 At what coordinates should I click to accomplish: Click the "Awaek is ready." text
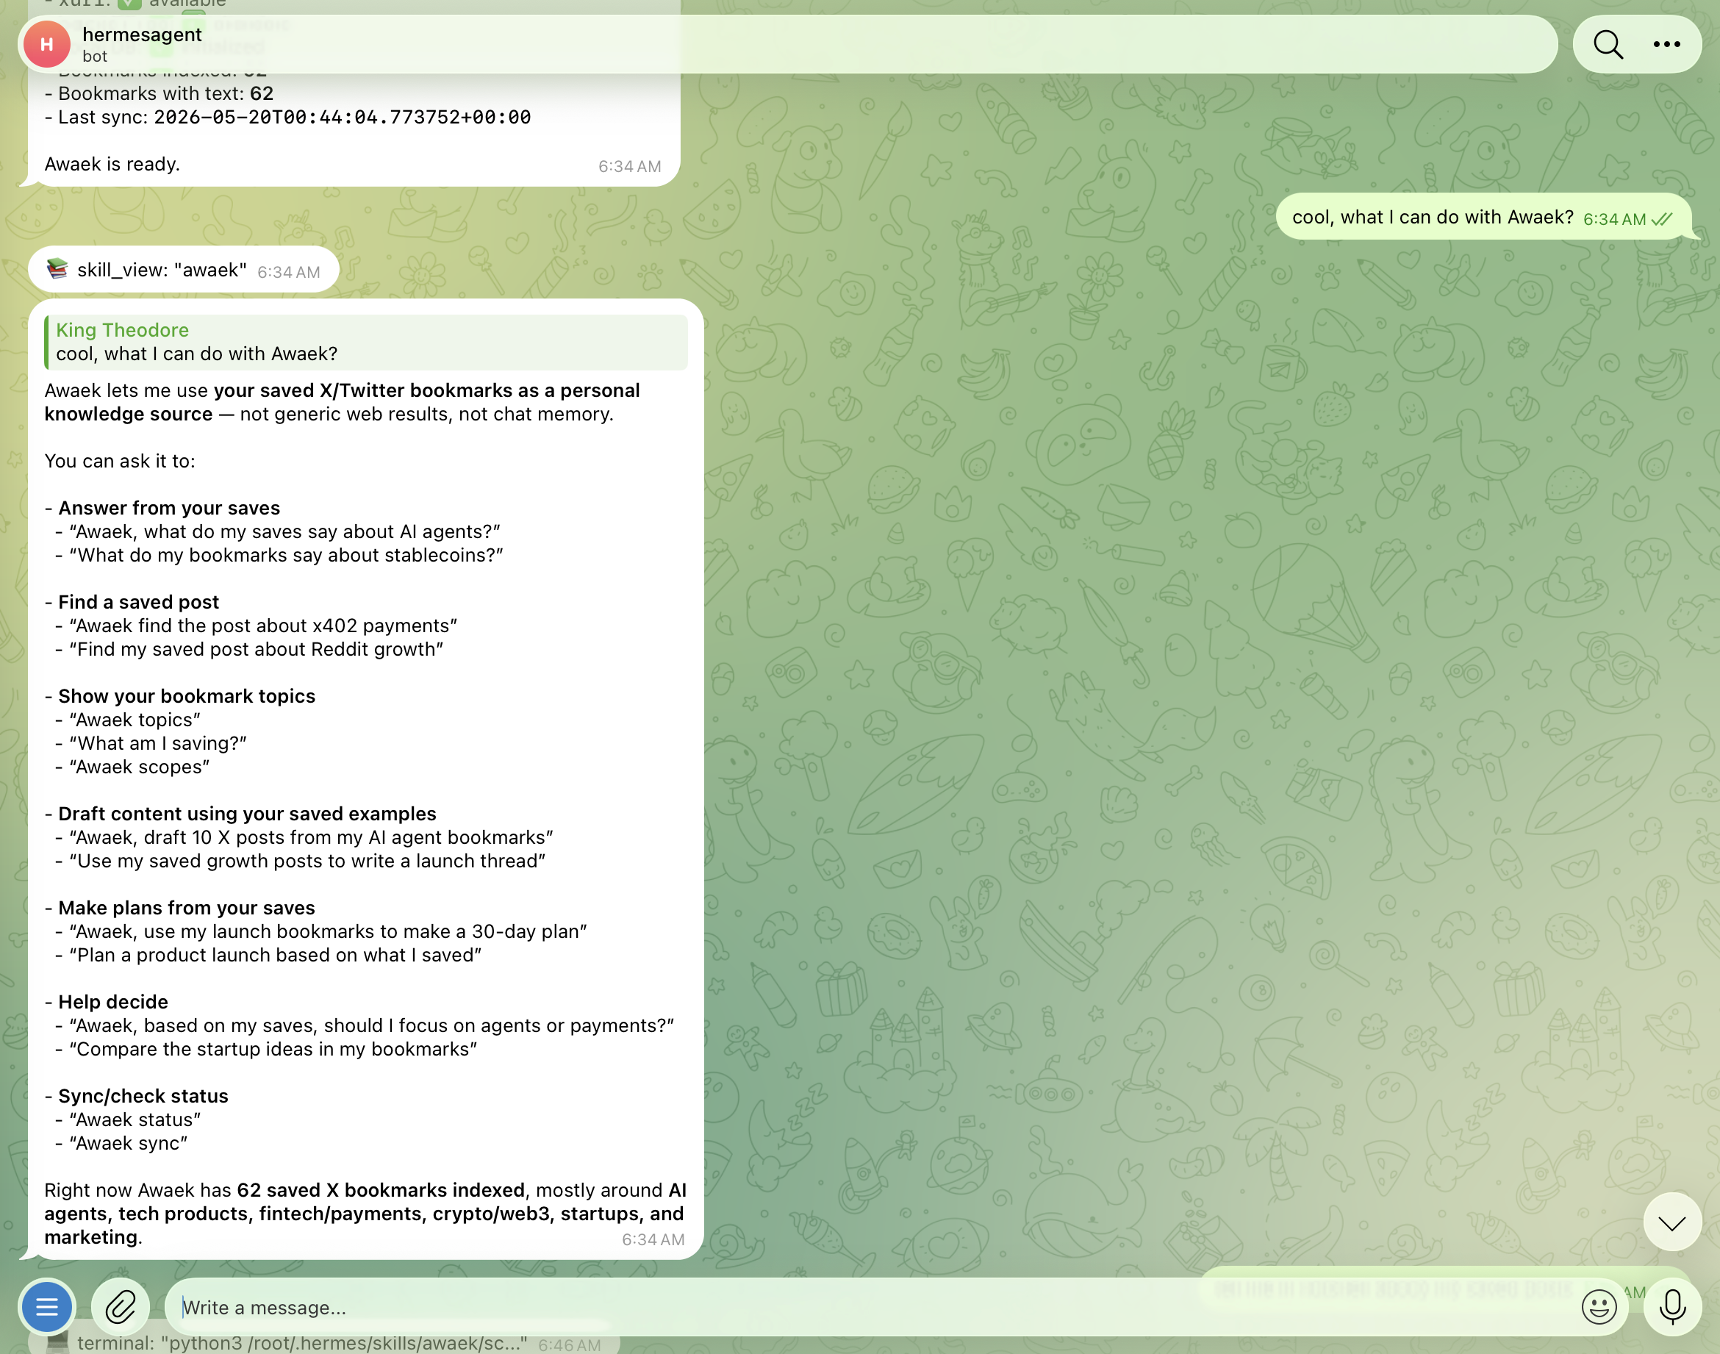[x=112, y=164]
